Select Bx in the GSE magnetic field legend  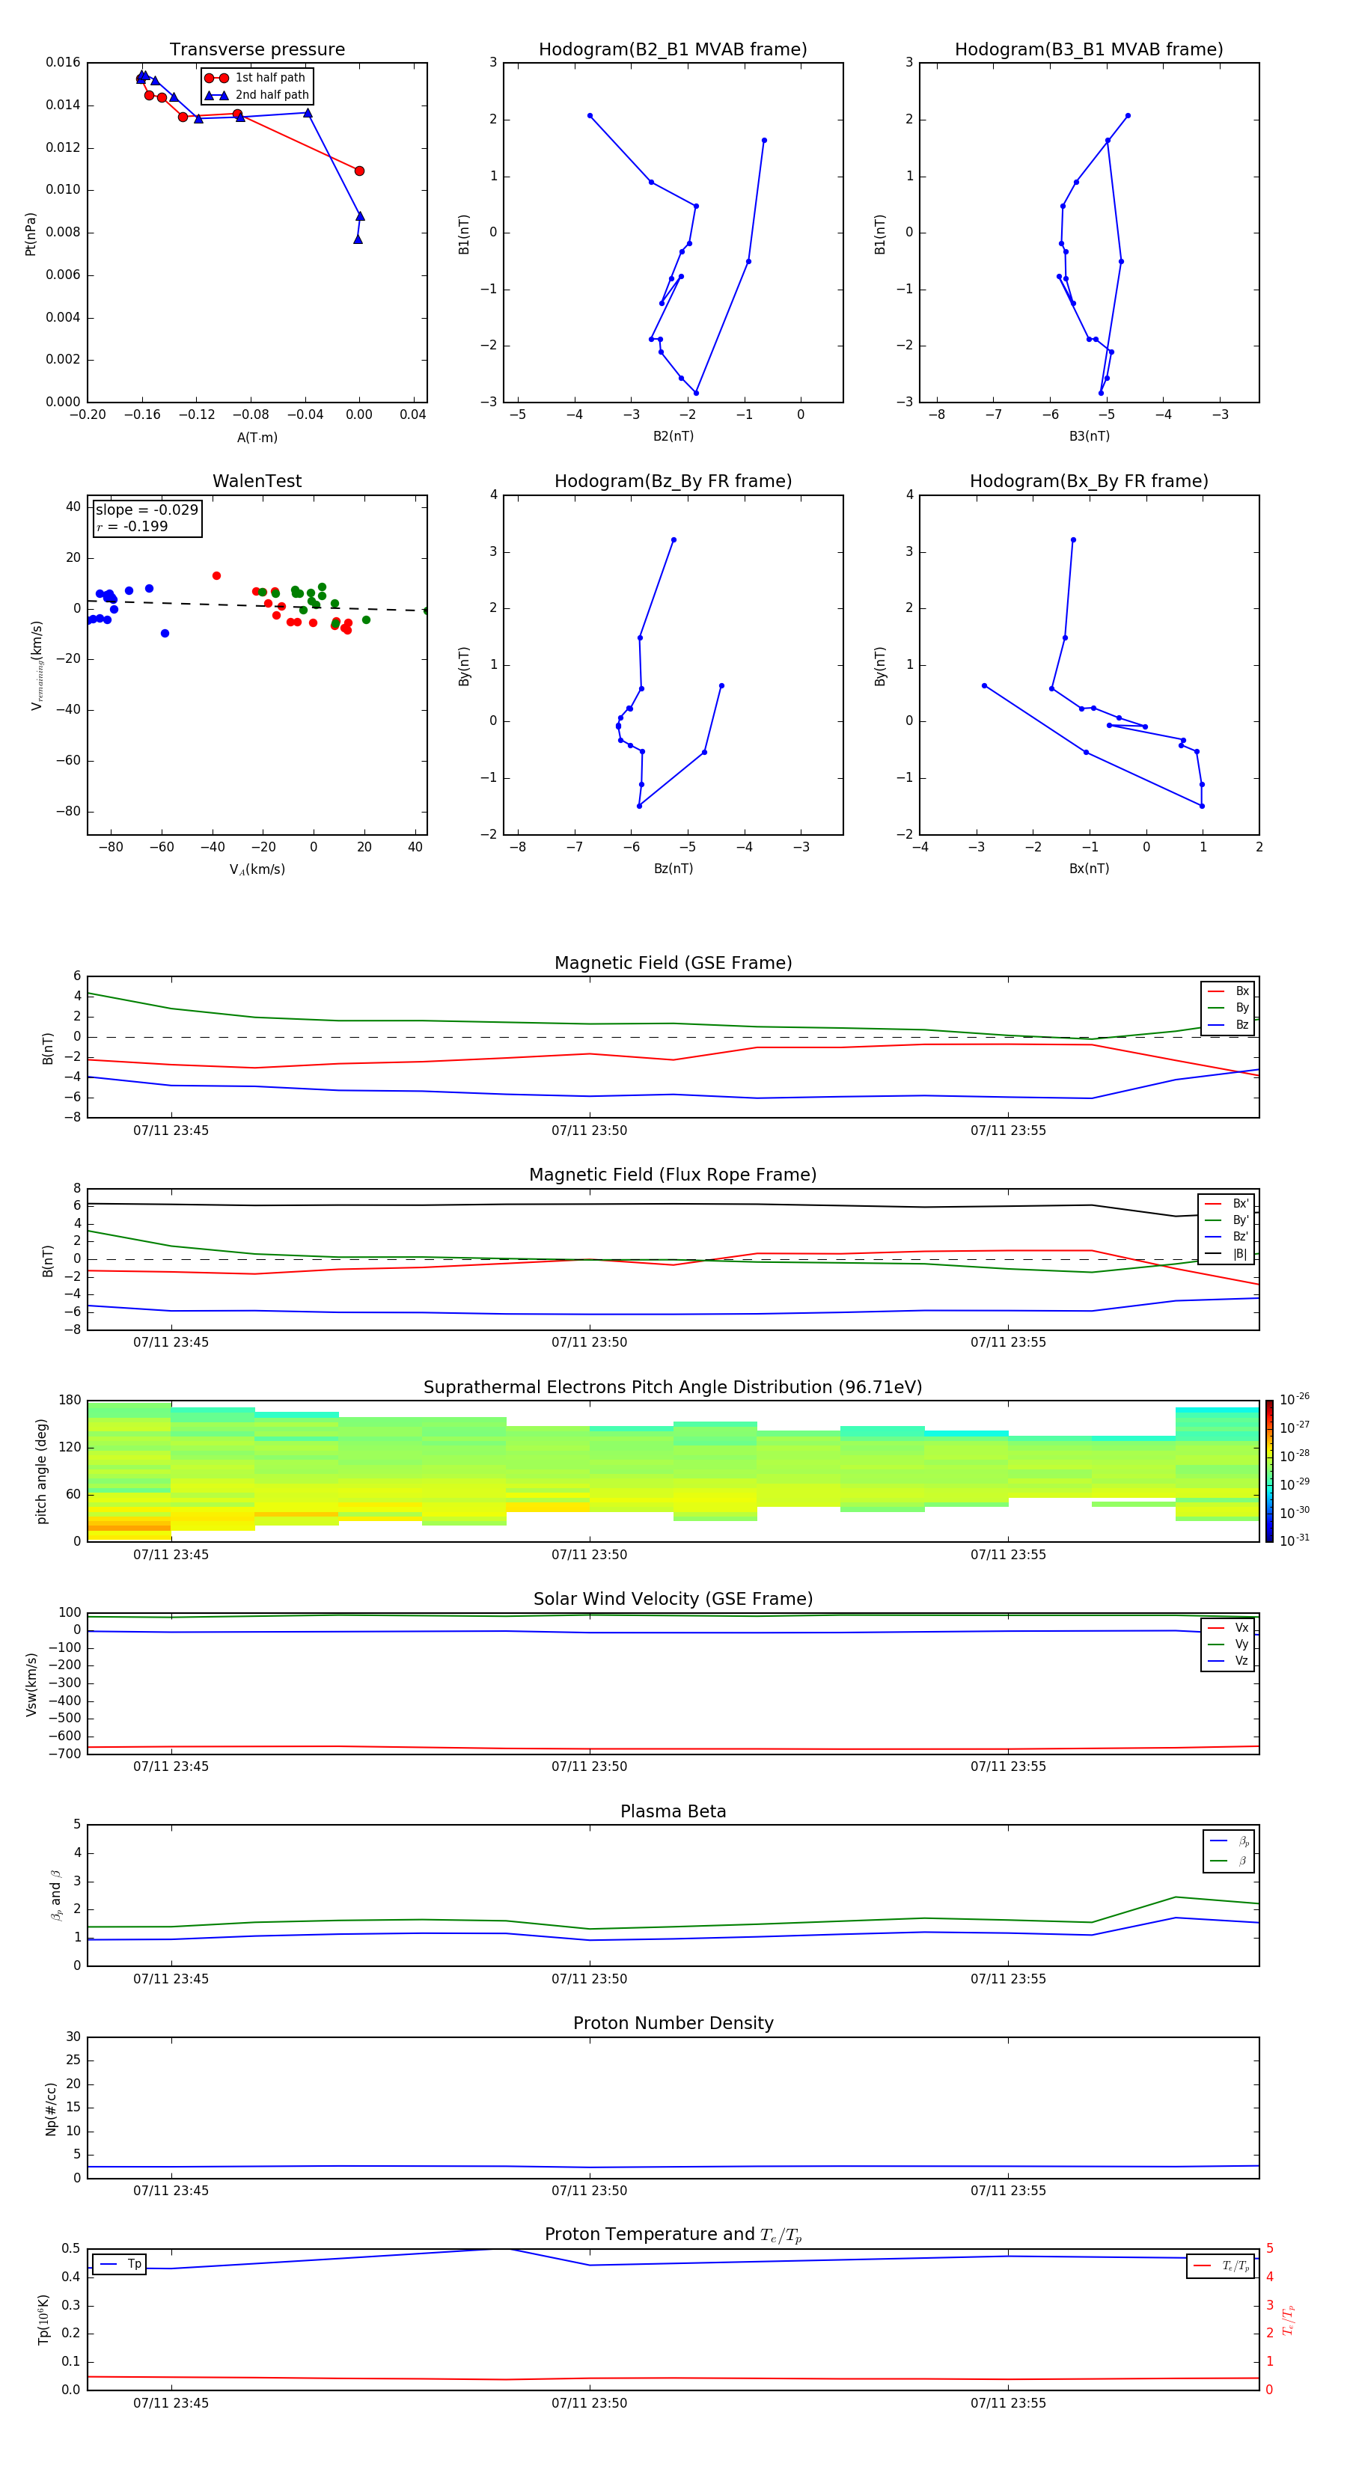click(1228, 991)
